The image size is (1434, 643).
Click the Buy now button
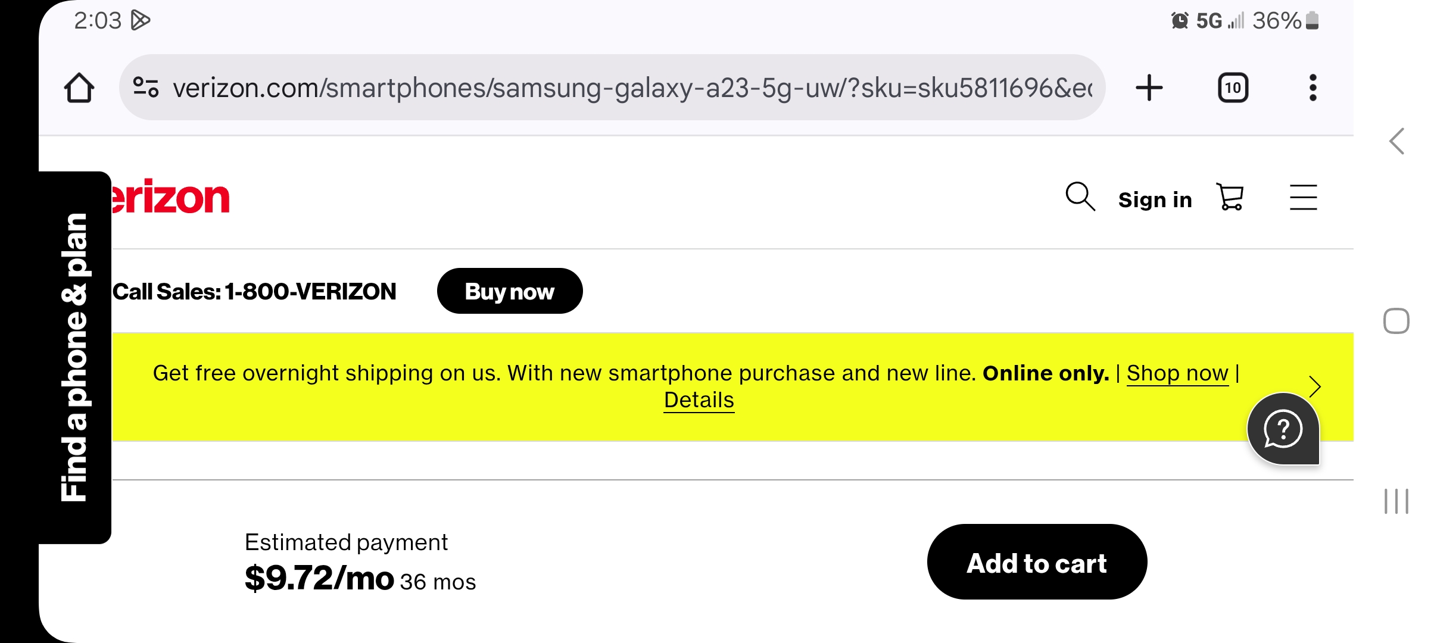pos(510,291)
